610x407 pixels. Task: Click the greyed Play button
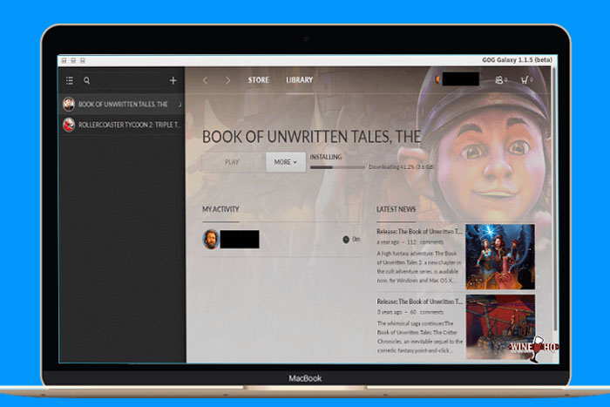click(232, 162)
